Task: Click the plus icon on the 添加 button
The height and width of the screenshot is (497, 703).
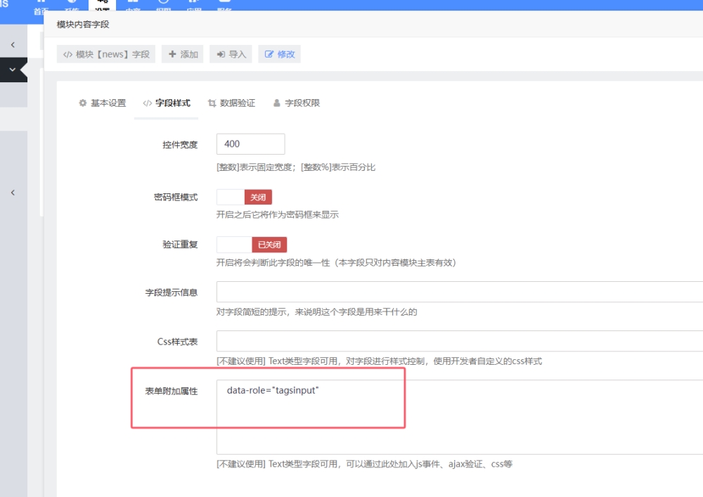Action: (x=172, y=54)
